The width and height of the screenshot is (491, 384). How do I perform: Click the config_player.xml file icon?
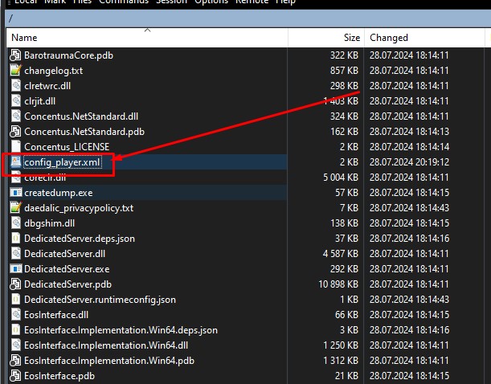(15, 162)
